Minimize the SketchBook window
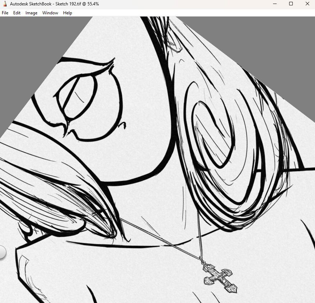The image size is (315, 303). point(274,4)
